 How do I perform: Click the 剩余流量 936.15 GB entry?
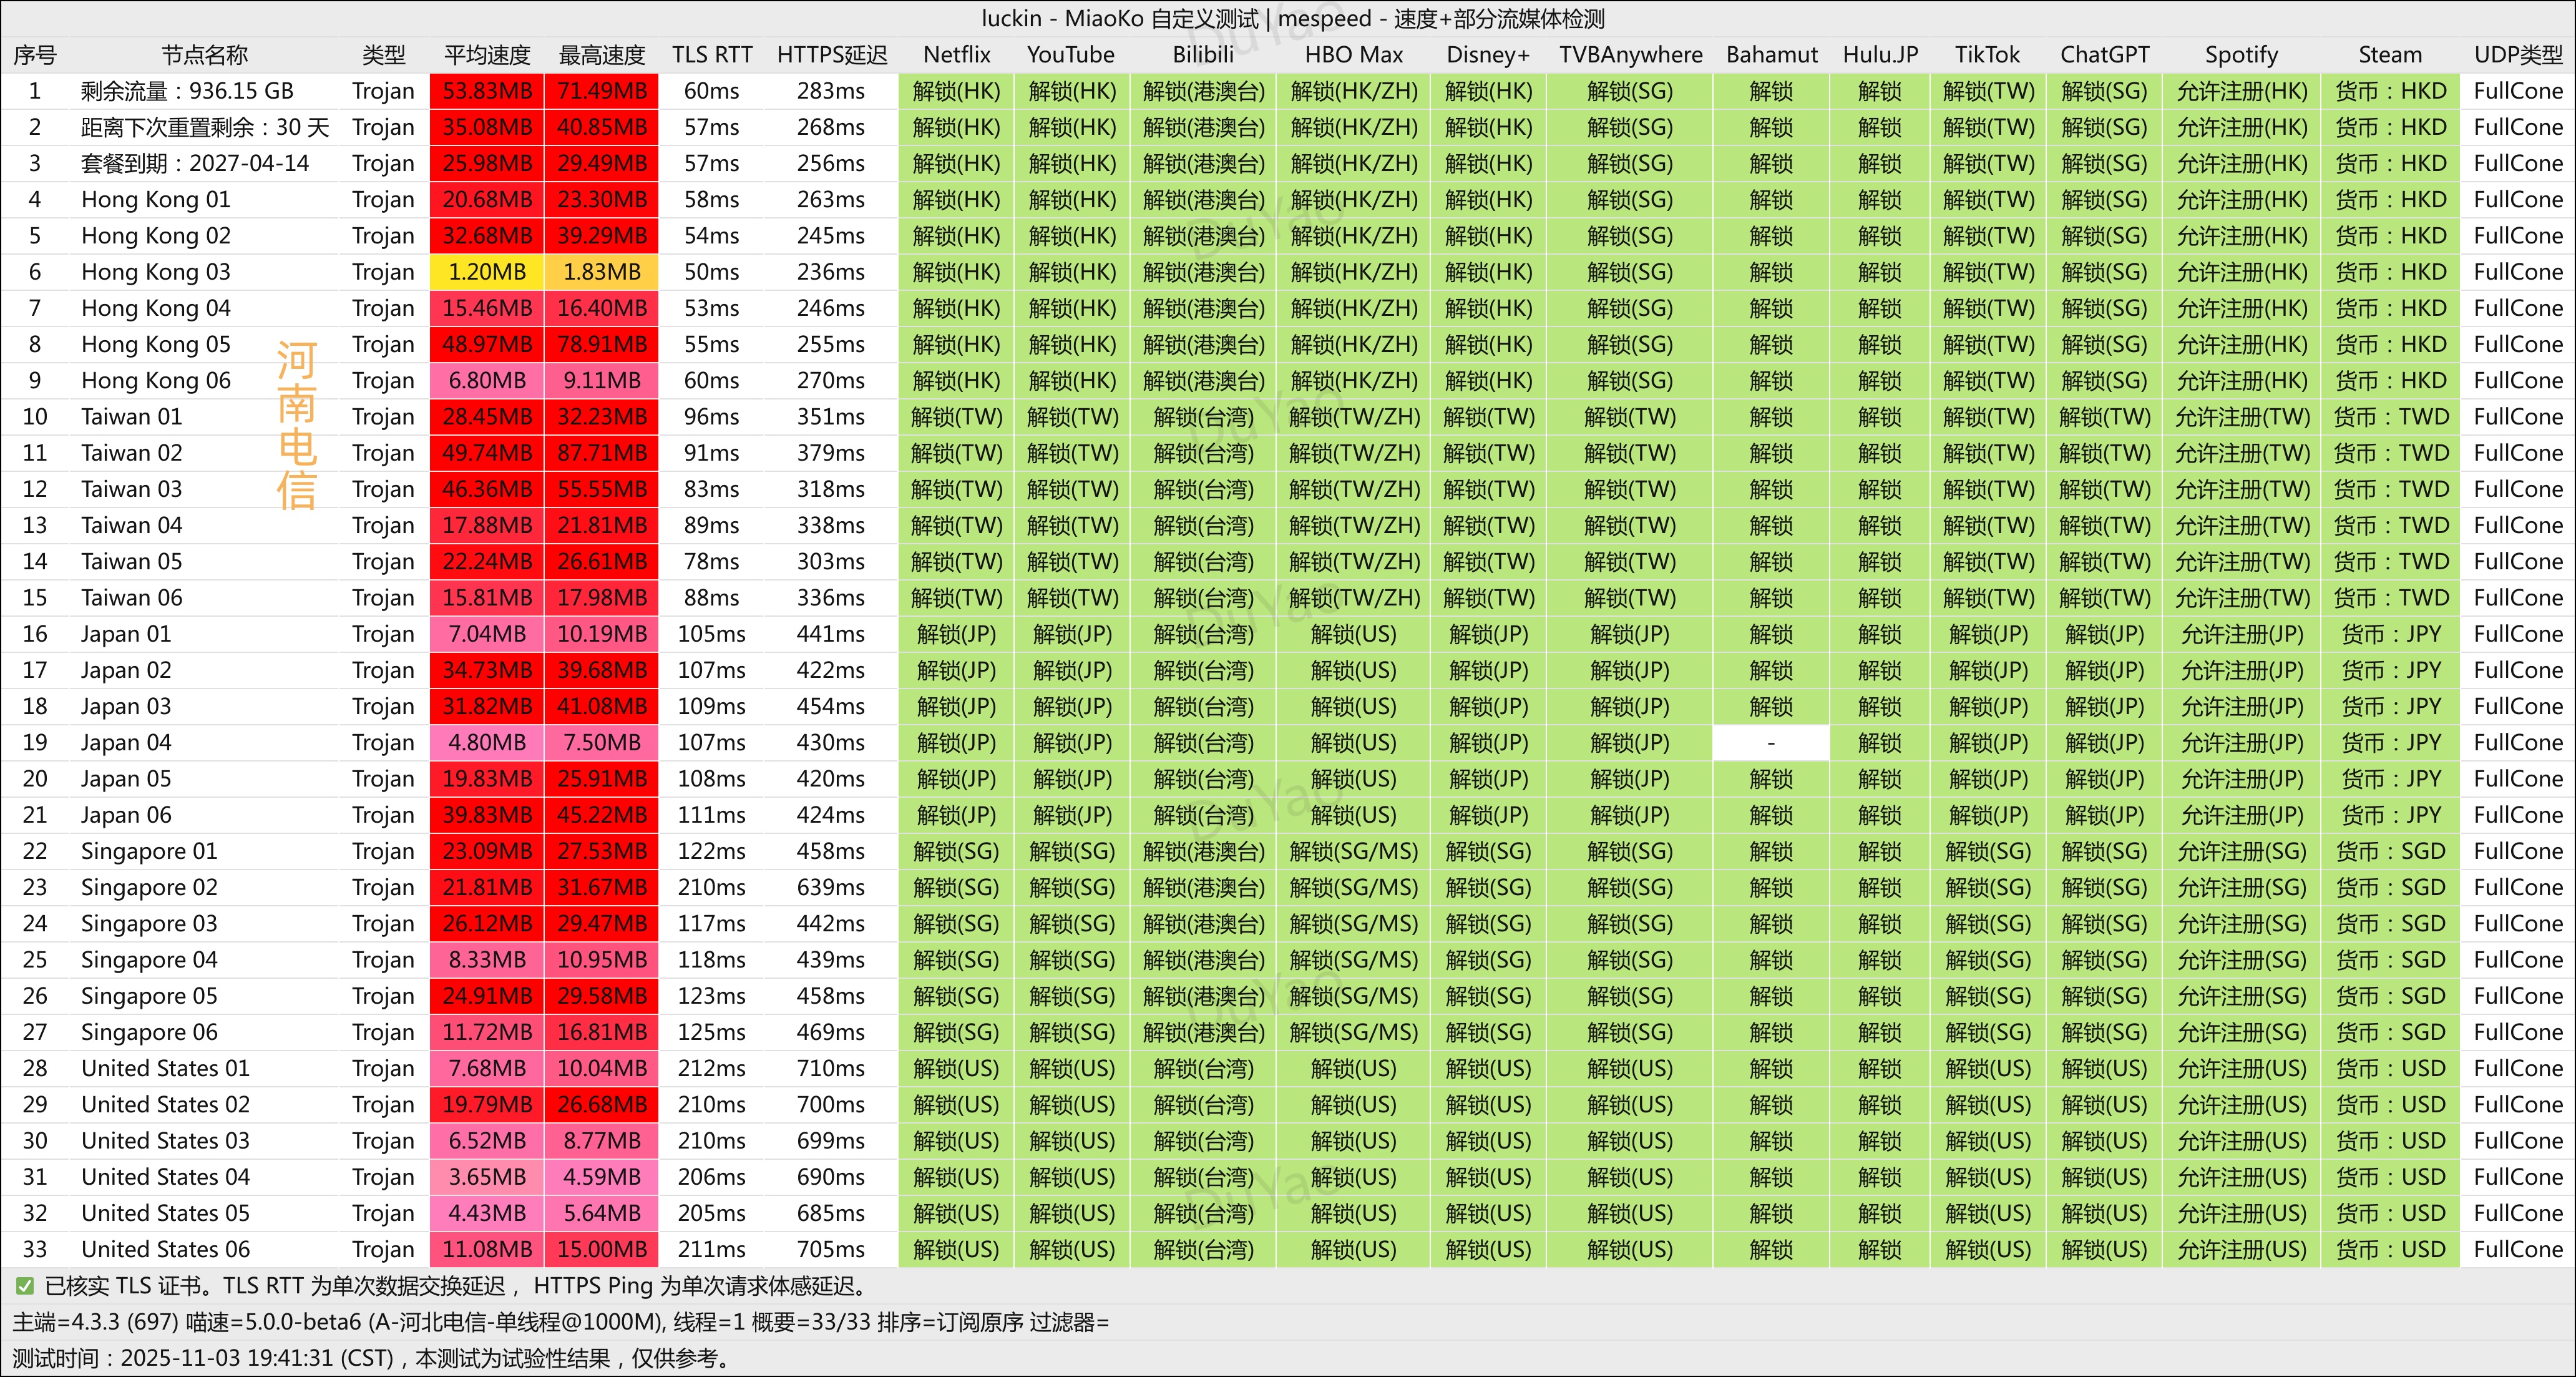(188, 91)
